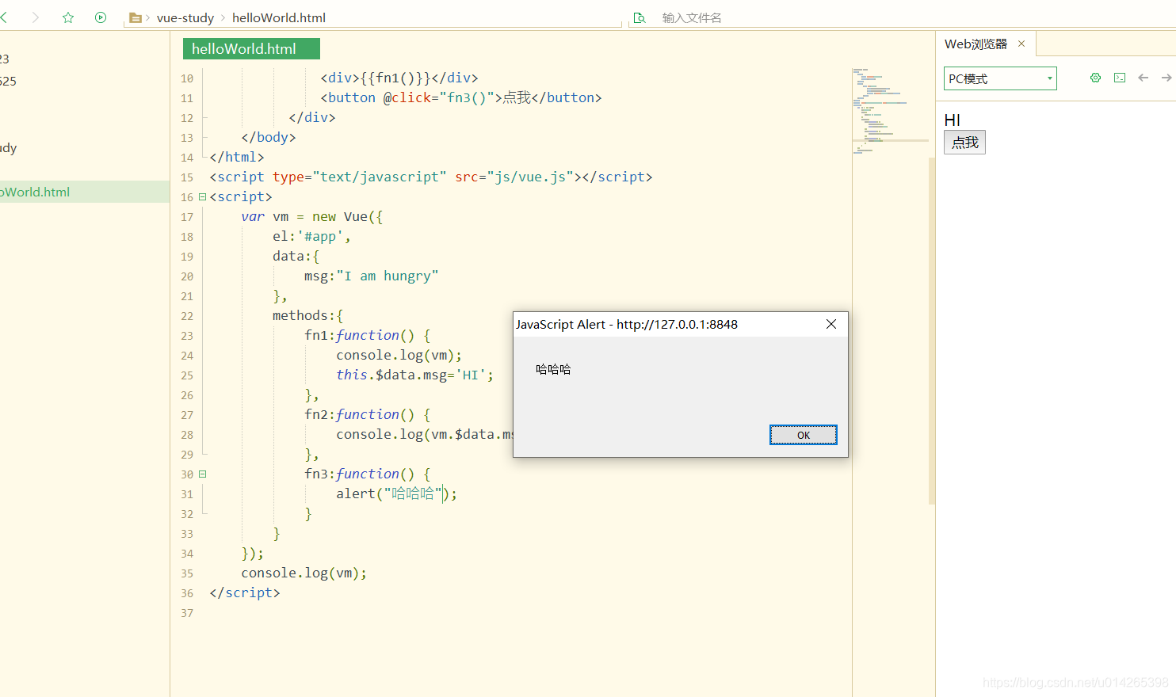Click the file search icon
The image size is (1176, 697).
pos(640,17)
